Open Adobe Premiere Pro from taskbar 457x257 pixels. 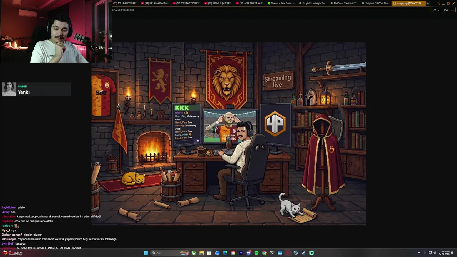pos(241,253)
